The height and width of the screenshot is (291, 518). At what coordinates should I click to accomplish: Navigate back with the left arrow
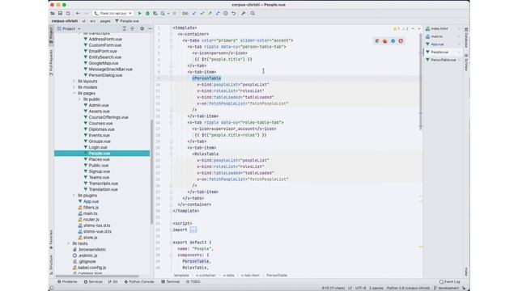pyautogui.click(x=78, y=13)
